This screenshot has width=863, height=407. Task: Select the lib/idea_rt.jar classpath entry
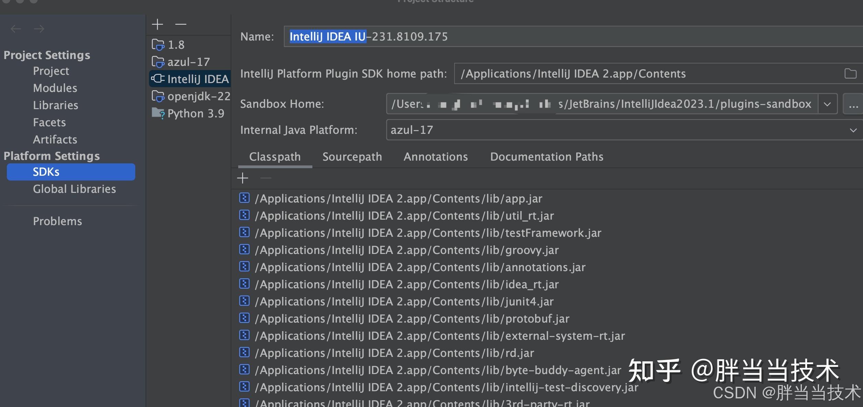(x=407, y=284)
